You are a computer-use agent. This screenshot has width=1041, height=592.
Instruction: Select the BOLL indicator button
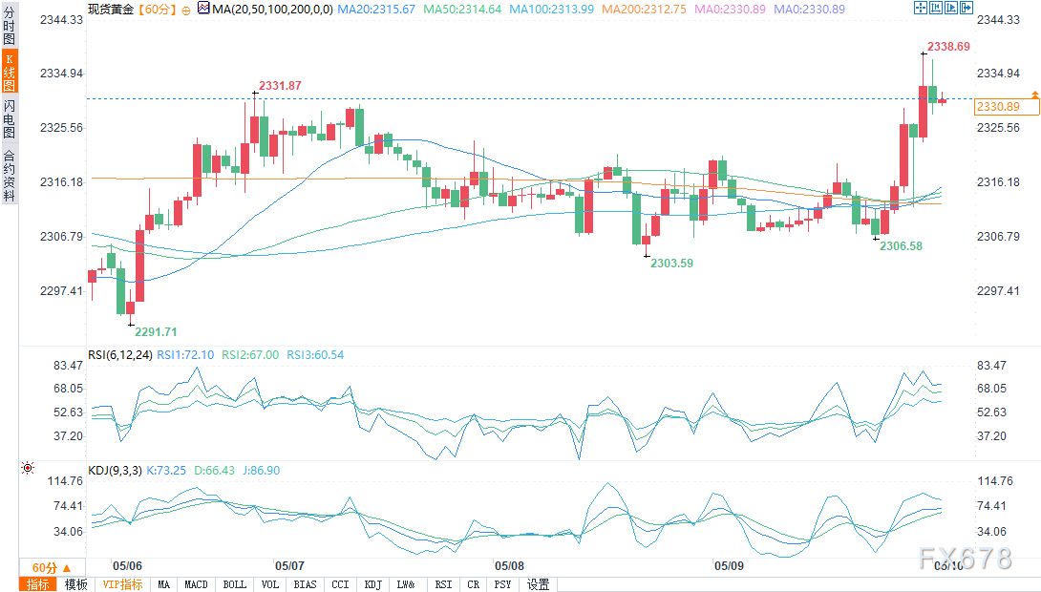click(x=234, y=584)
